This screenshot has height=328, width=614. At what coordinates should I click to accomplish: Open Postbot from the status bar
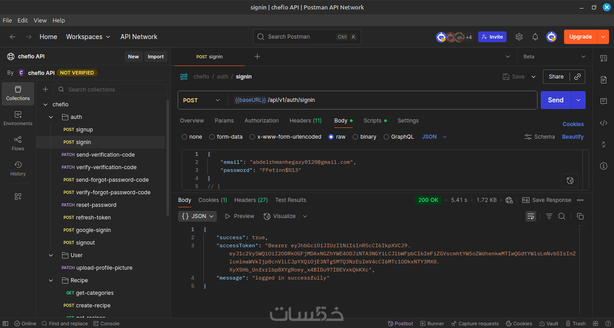coord(400,324)
